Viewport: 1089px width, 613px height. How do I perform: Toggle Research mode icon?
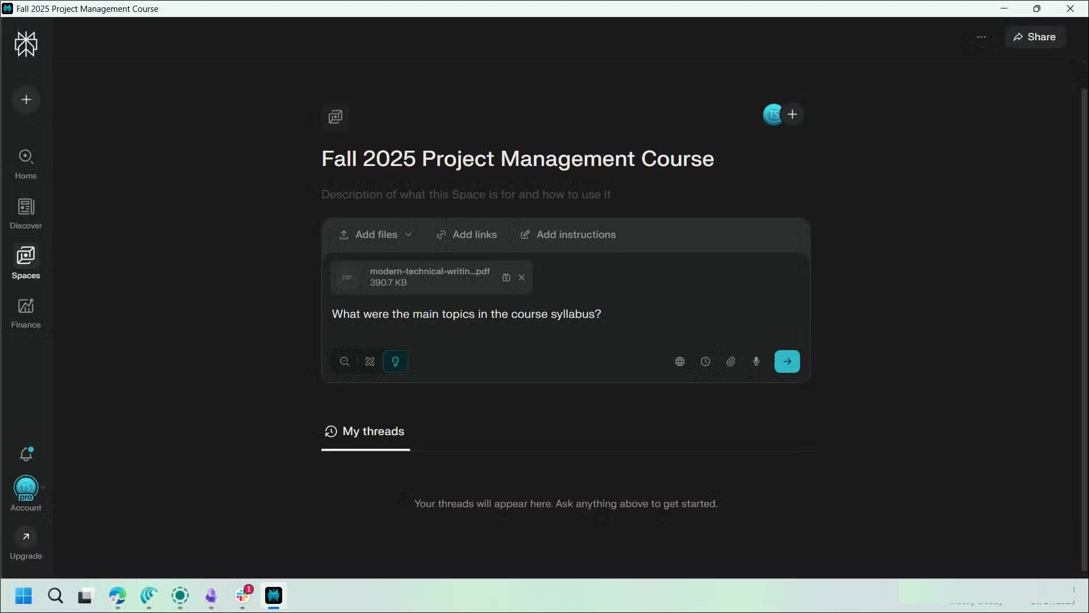pos(370,361)
